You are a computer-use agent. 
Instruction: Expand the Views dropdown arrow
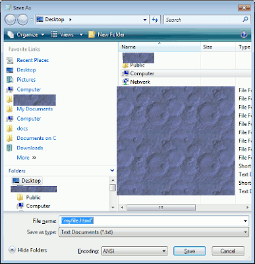(81, 35)
